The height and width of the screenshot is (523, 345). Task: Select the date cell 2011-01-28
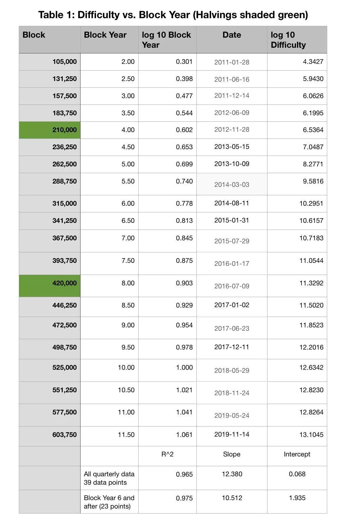click(232, 62)
